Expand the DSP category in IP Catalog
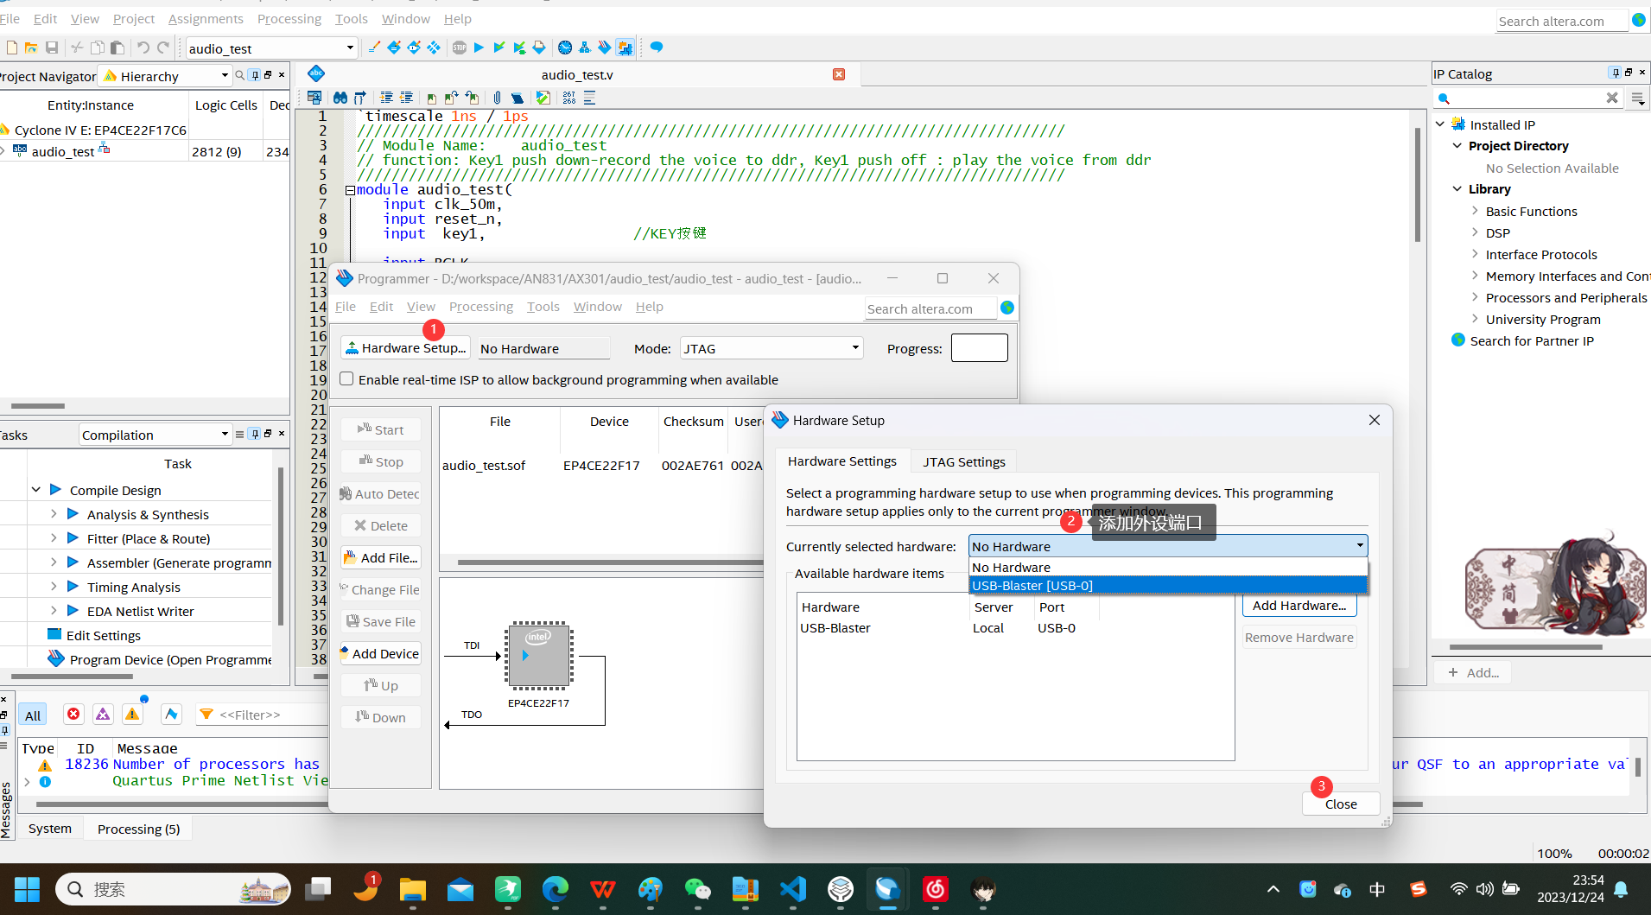Screen dimensions: 1651x915 click(1475, 232)
